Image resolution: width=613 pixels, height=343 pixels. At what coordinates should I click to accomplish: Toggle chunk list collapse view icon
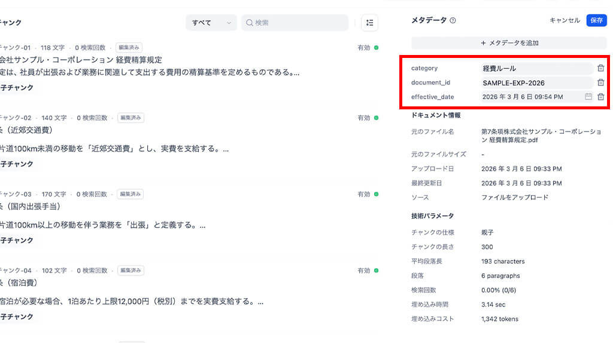click(x=369, y=23)
